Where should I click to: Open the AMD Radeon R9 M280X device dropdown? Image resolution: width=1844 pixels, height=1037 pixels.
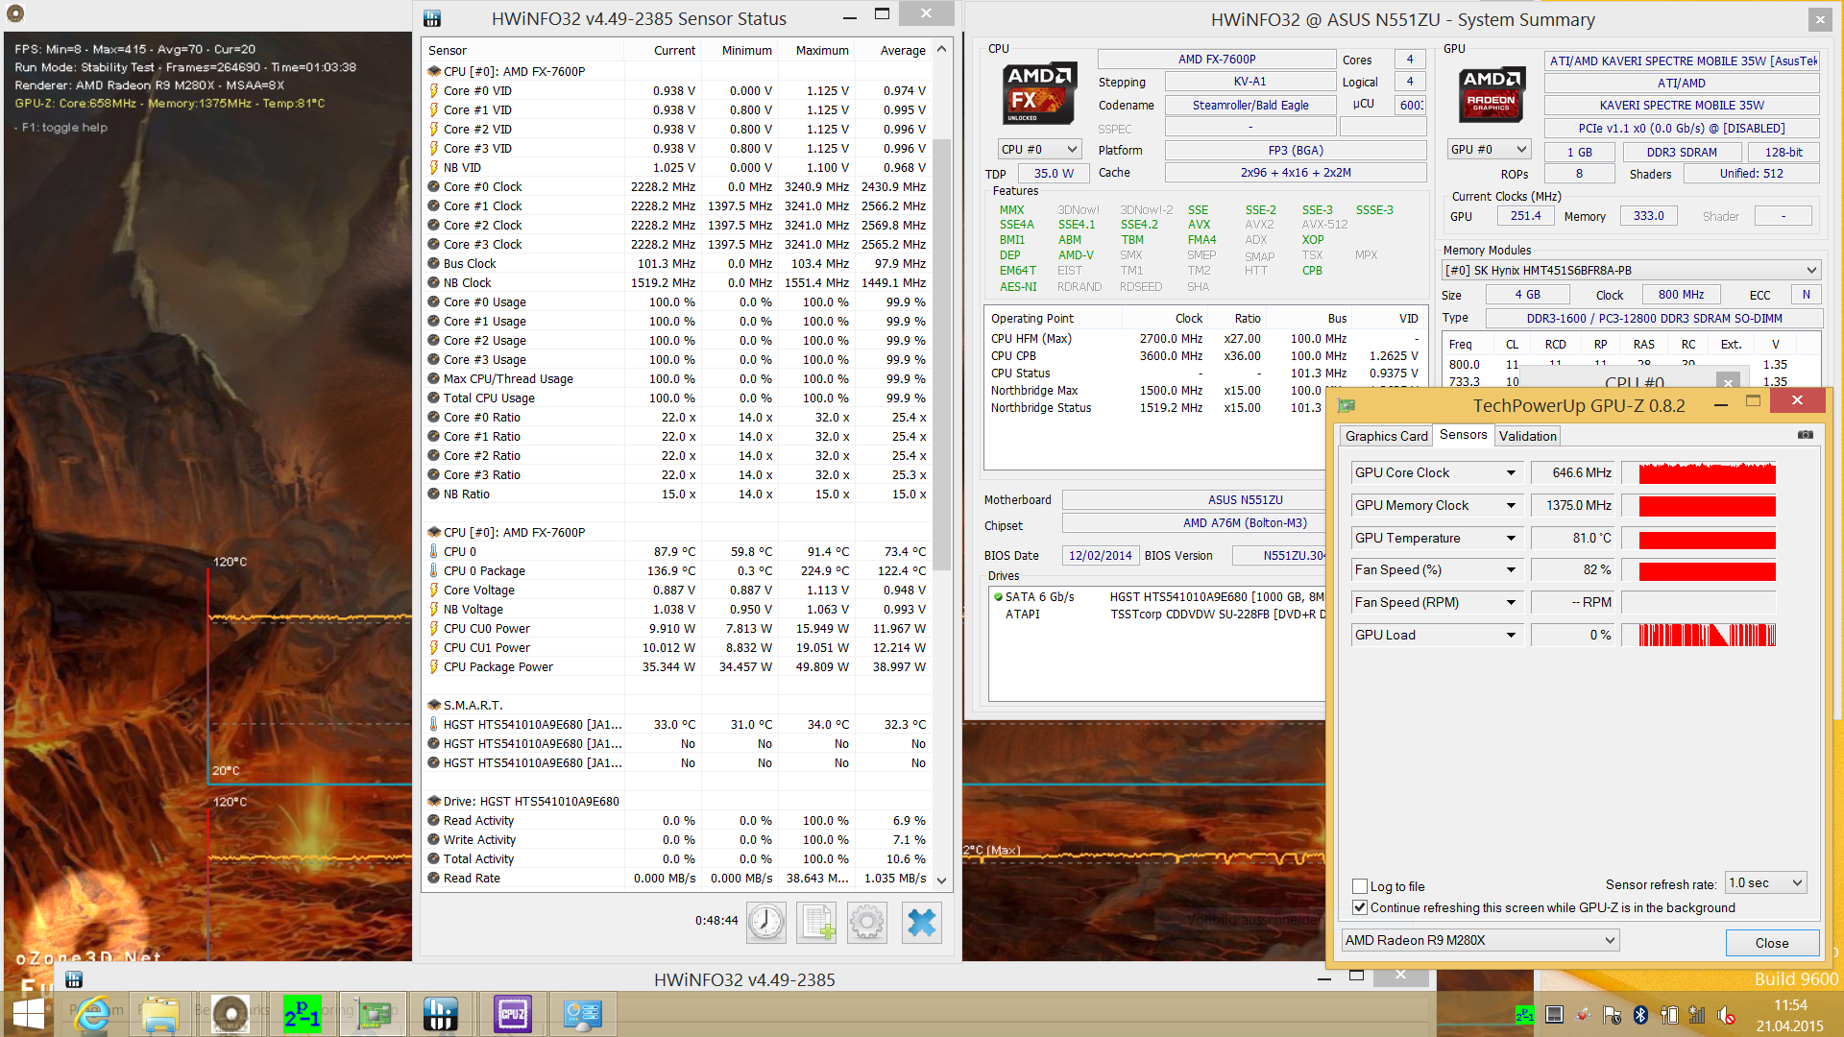1610,940
